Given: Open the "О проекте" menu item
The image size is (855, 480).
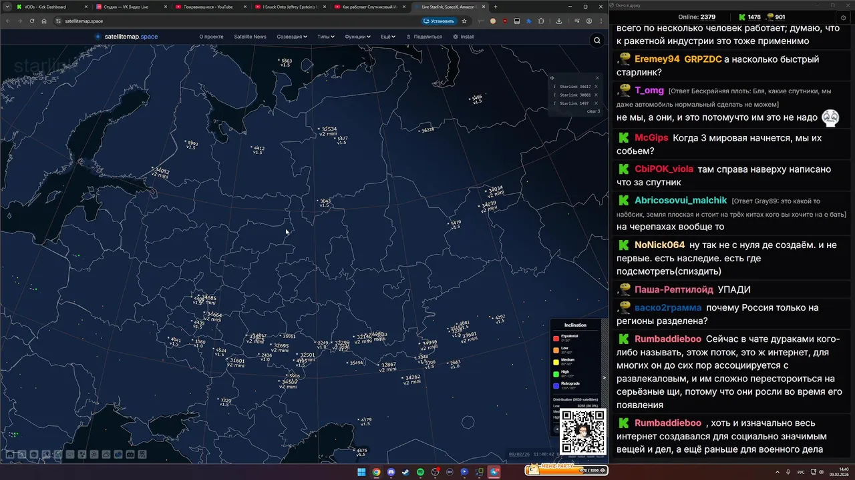Looking at the screenshot, I should 211,37.
